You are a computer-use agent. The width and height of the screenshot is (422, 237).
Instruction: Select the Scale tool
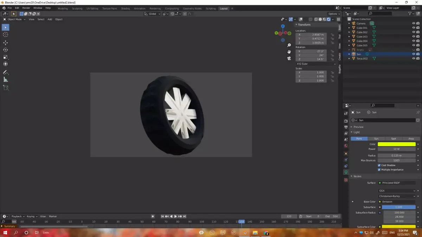pyautogui.click(x=6, y=57)
